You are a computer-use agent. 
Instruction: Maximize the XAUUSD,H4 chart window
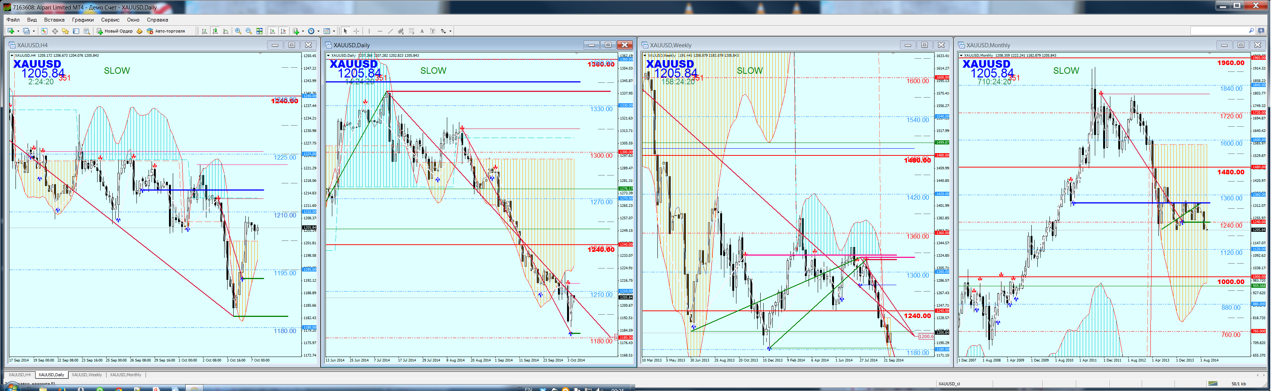(x=291, y=45)
